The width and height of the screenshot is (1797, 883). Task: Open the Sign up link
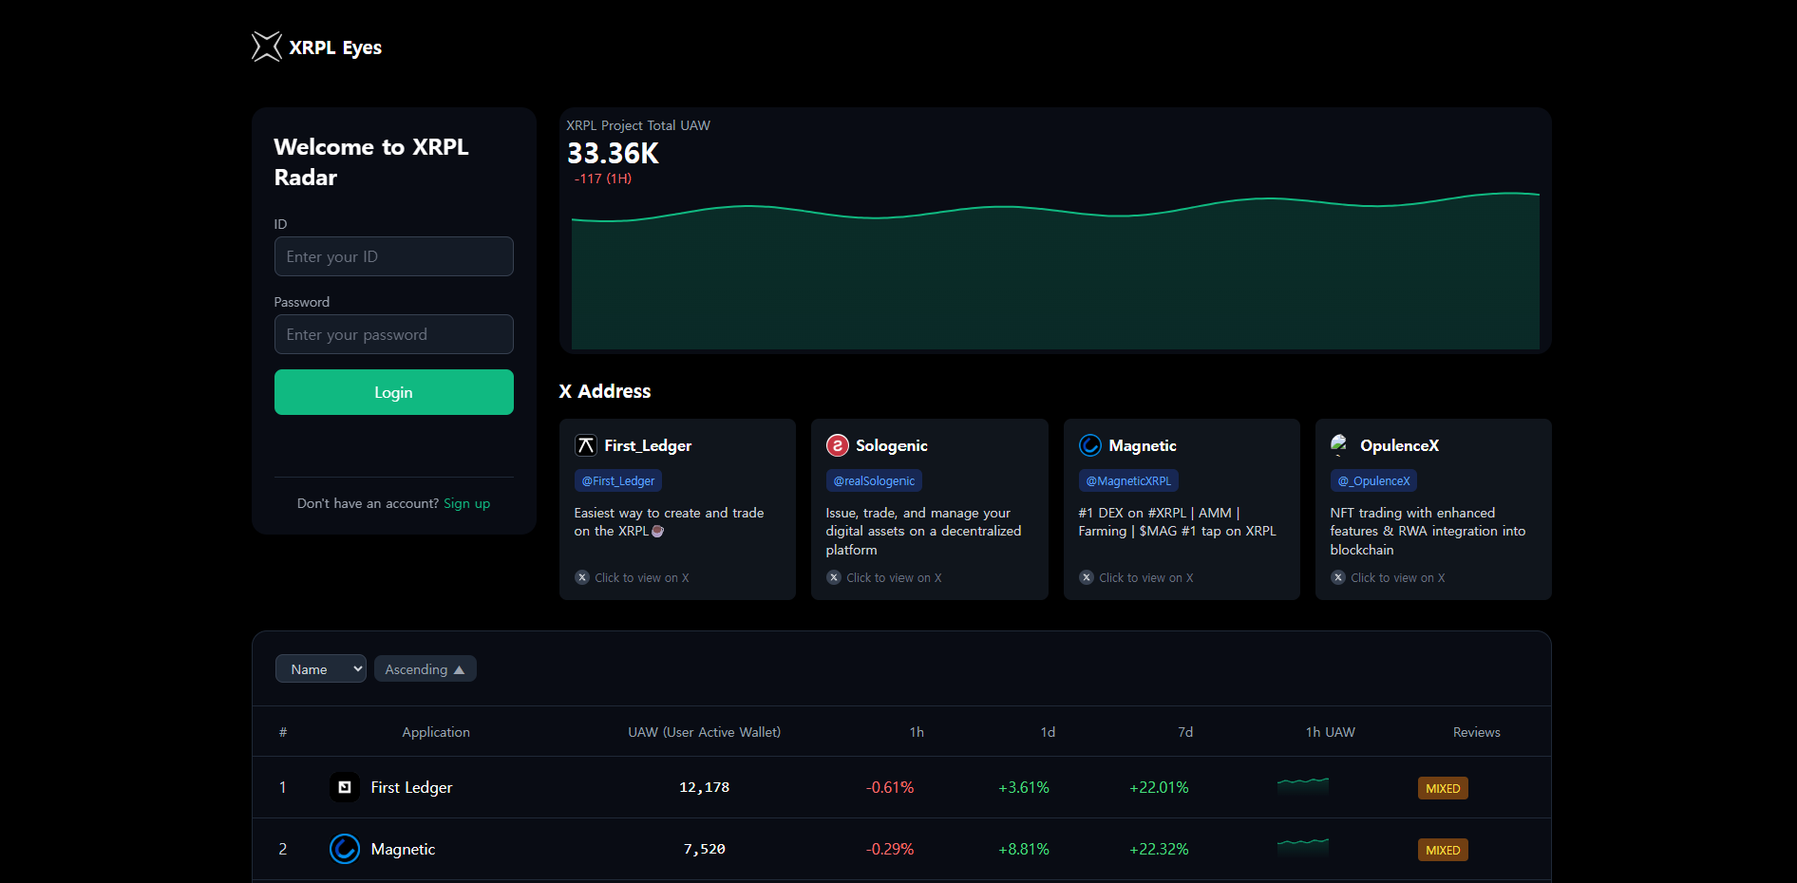click(467, 503)
